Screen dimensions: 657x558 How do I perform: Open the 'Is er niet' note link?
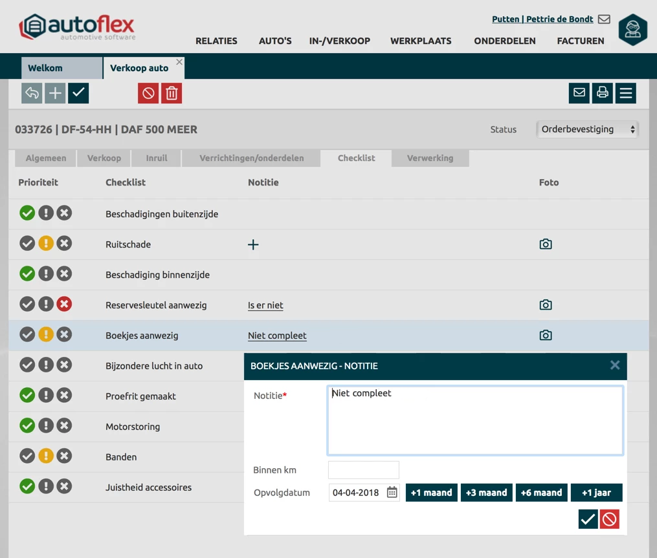click(265, 305)
